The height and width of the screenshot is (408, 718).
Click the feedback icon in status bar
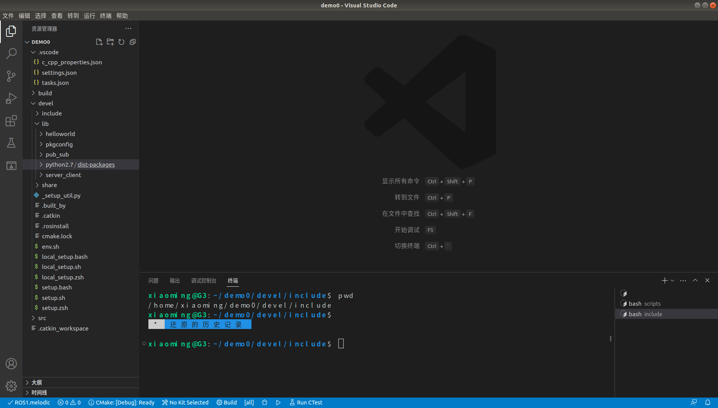[694, 403]
